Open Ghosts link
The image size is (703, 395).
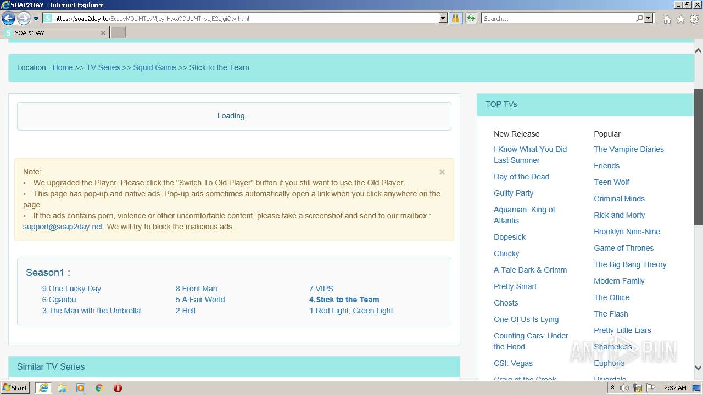pos(506,303)
